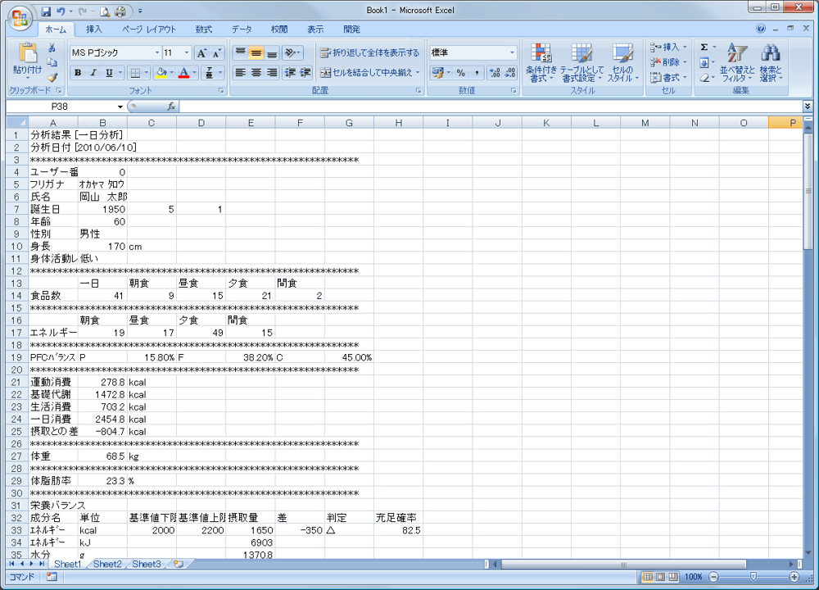
Task: Open 条件付き書式 conditional formatting menu
Action: pyautogui.click(x=541, y=62)
